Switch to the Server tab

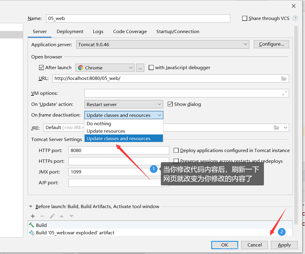point(40,32)
